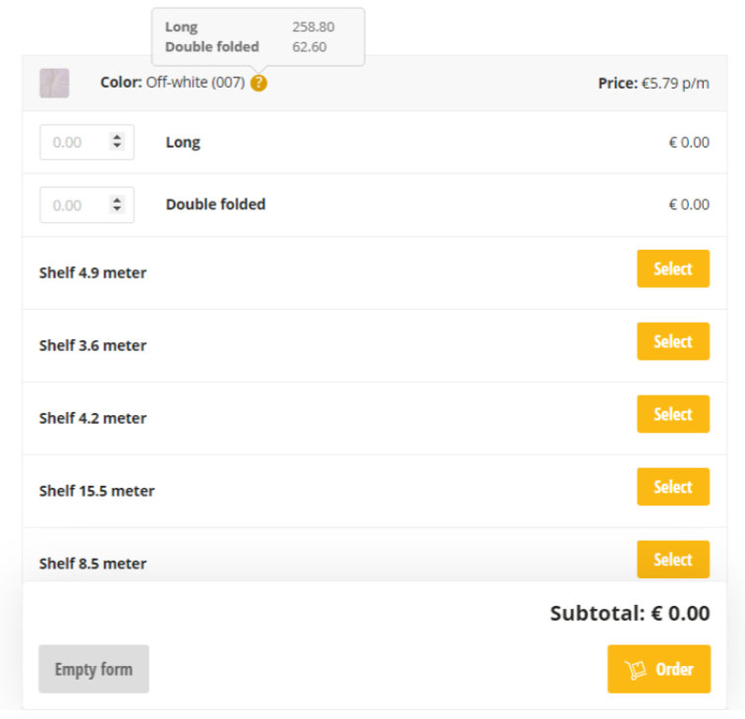
Task: Pick the Shelf 8.5 meter Select button
Action: pos(672,560)
